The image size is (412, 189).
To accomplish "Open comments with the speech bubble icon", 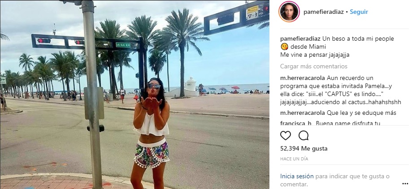I will [x=304, y=135].
